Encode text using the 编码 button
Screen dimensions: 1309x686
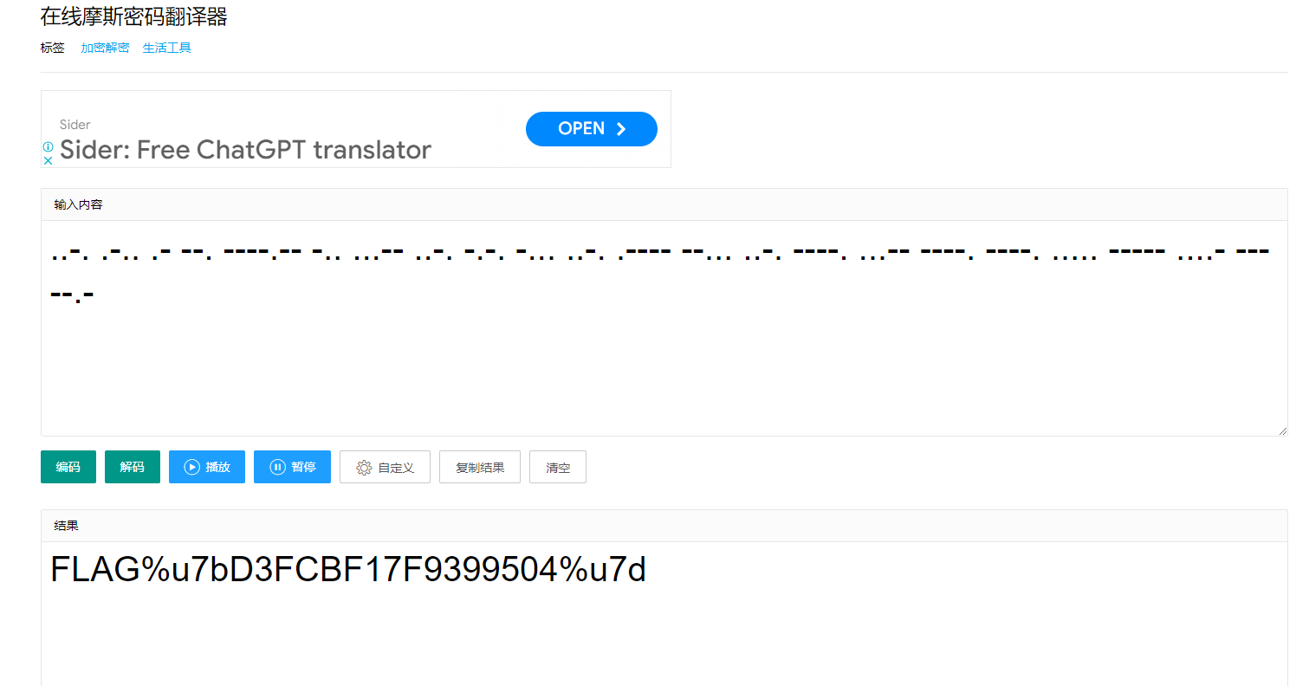[x=68, y=467]
